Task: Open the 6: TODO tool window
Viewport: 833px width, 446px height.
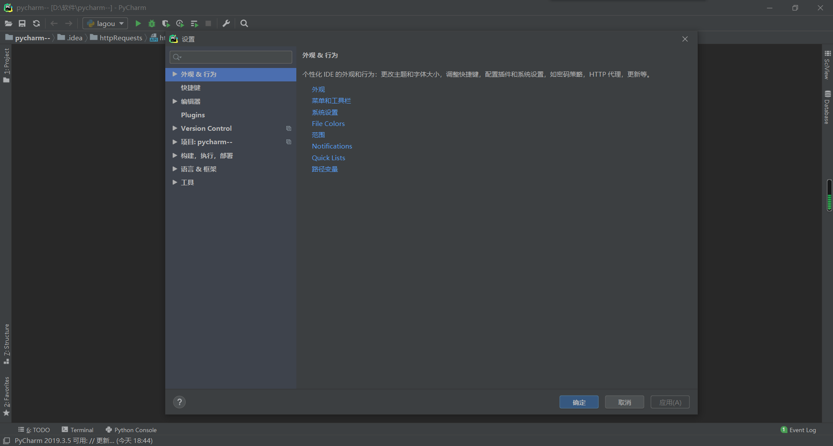Action: click(34, 430)
